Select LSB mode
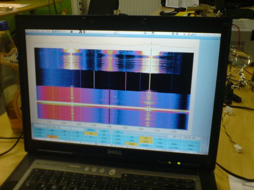The height and width of the screenshot is (190, 254). pos(131,137)
